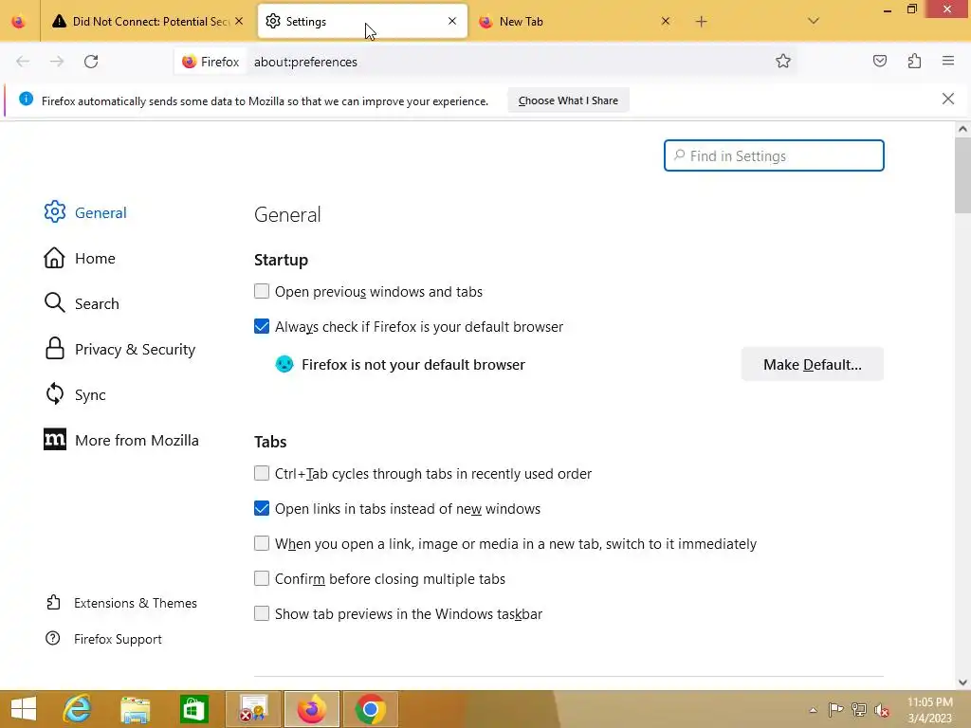
Task: Open the Home settings category
Action: (80, 258)
